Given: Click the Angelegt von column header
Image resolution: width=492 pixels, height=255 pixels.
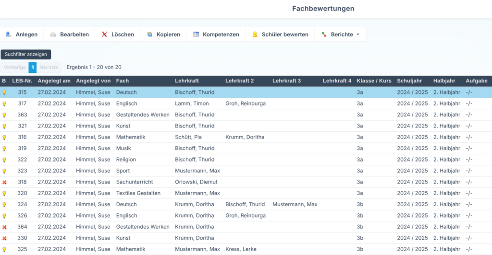Looking at the screenshot, I should coord(93,81).
